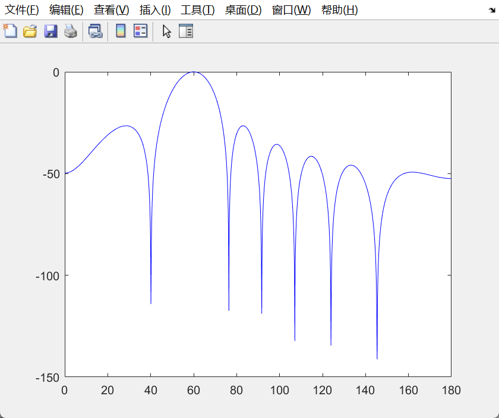The width and height of the screenshot is (499, 418).
Task: Click the x-axis label 160
Action: 408,390
